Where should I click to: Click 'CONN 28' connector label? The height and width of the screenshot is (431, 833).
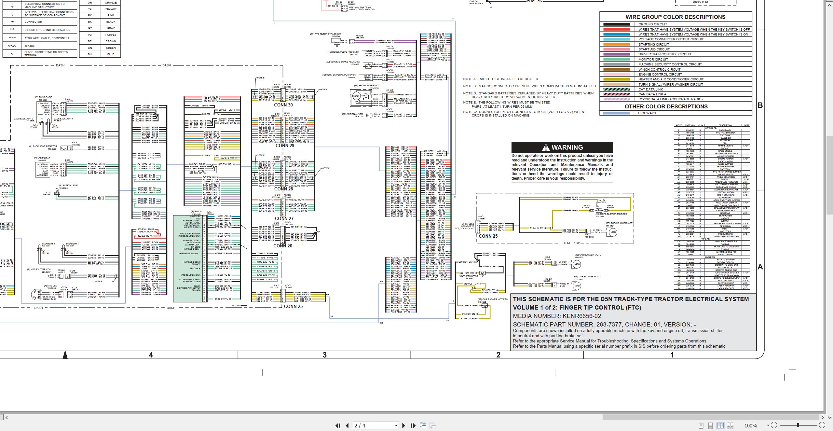click(x=283, y=189)
